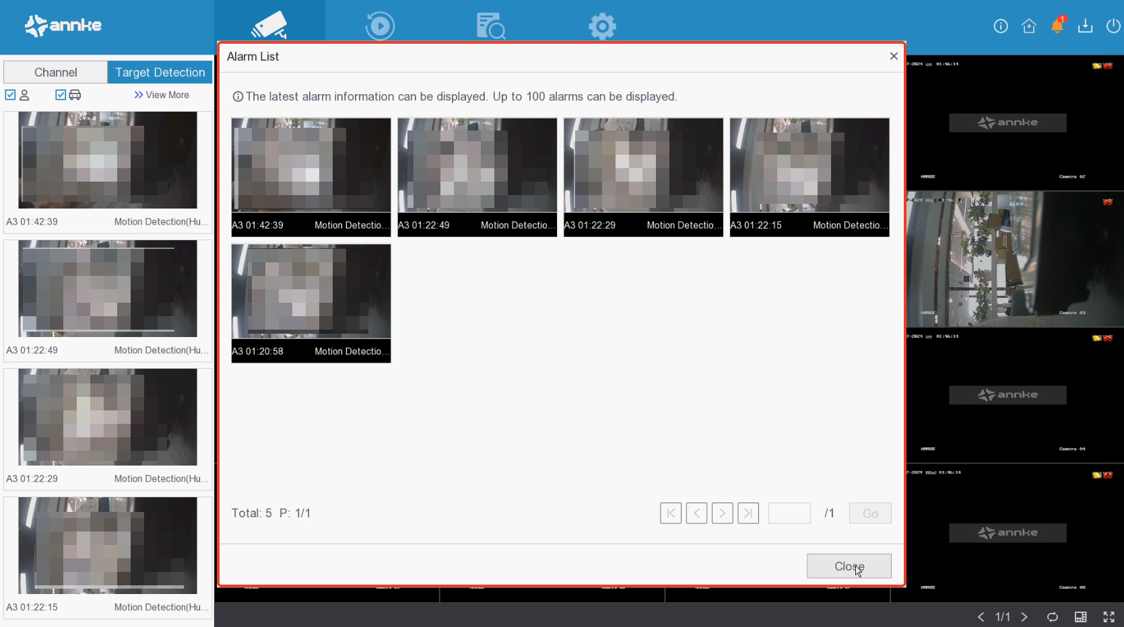
Task: Toggle the human detection checkbox
Action: 10,95
